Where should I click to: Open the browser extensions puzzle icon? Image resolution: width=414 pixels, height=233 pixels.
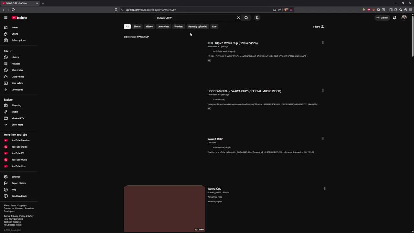[x=378, y=10]
